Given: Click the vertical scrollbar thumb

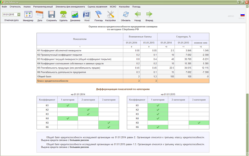Looking at the screenshot, I should [247, 122].
